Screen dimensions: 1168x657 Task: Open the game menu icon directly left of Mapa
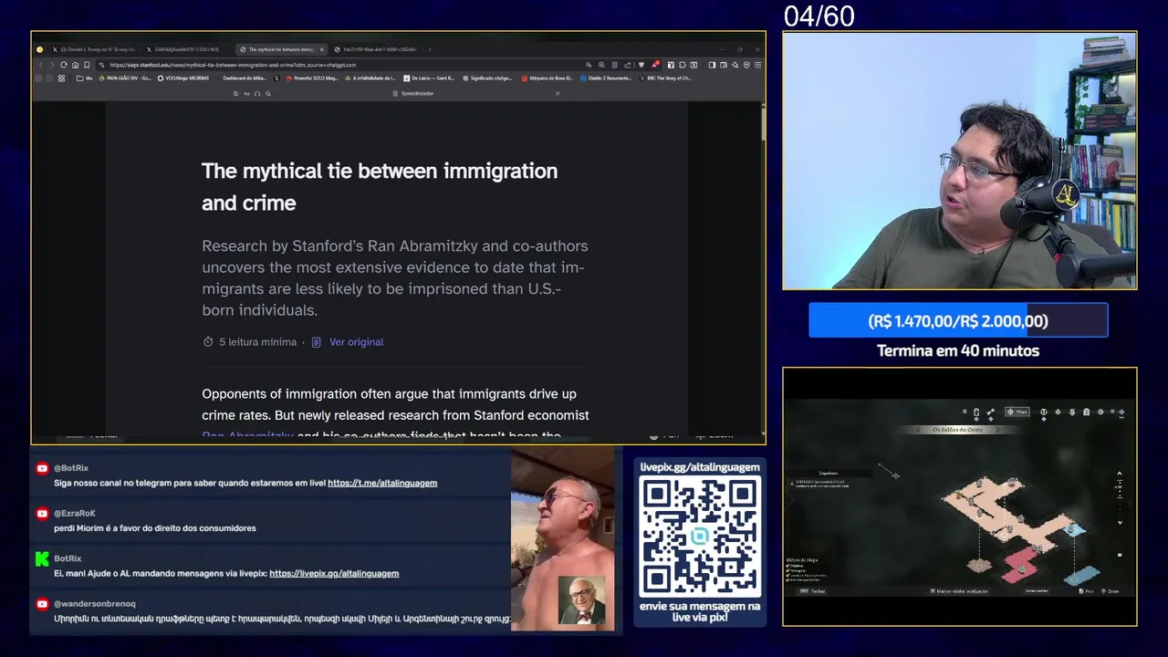click(991, 412)
